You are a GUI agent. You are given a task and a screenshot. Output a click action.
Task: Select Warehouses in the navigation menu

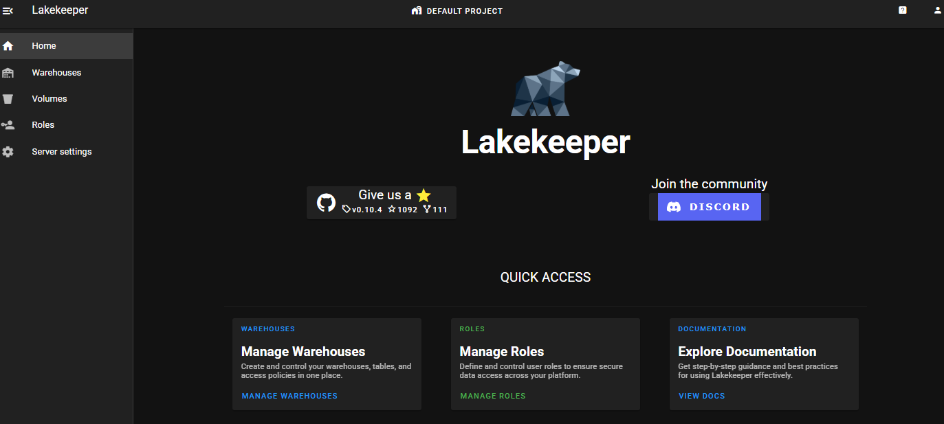(56, 73)
